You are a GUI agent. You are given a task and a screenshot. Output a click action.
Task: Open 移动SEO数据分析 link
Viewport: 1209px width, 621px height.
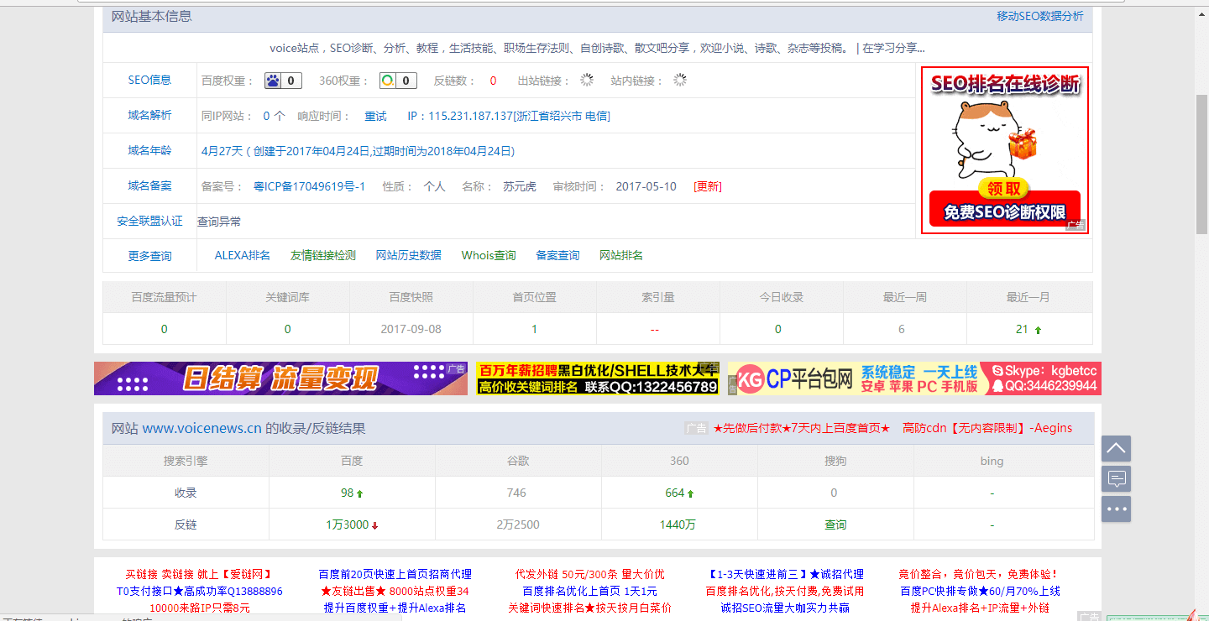coord(1039,16)
